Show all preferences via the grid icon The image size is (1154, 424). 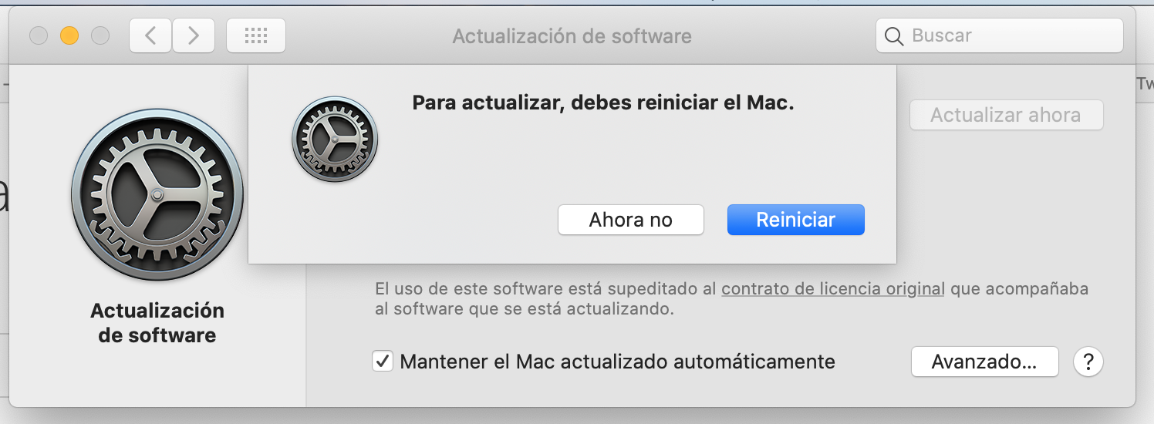tap(256, 35)
